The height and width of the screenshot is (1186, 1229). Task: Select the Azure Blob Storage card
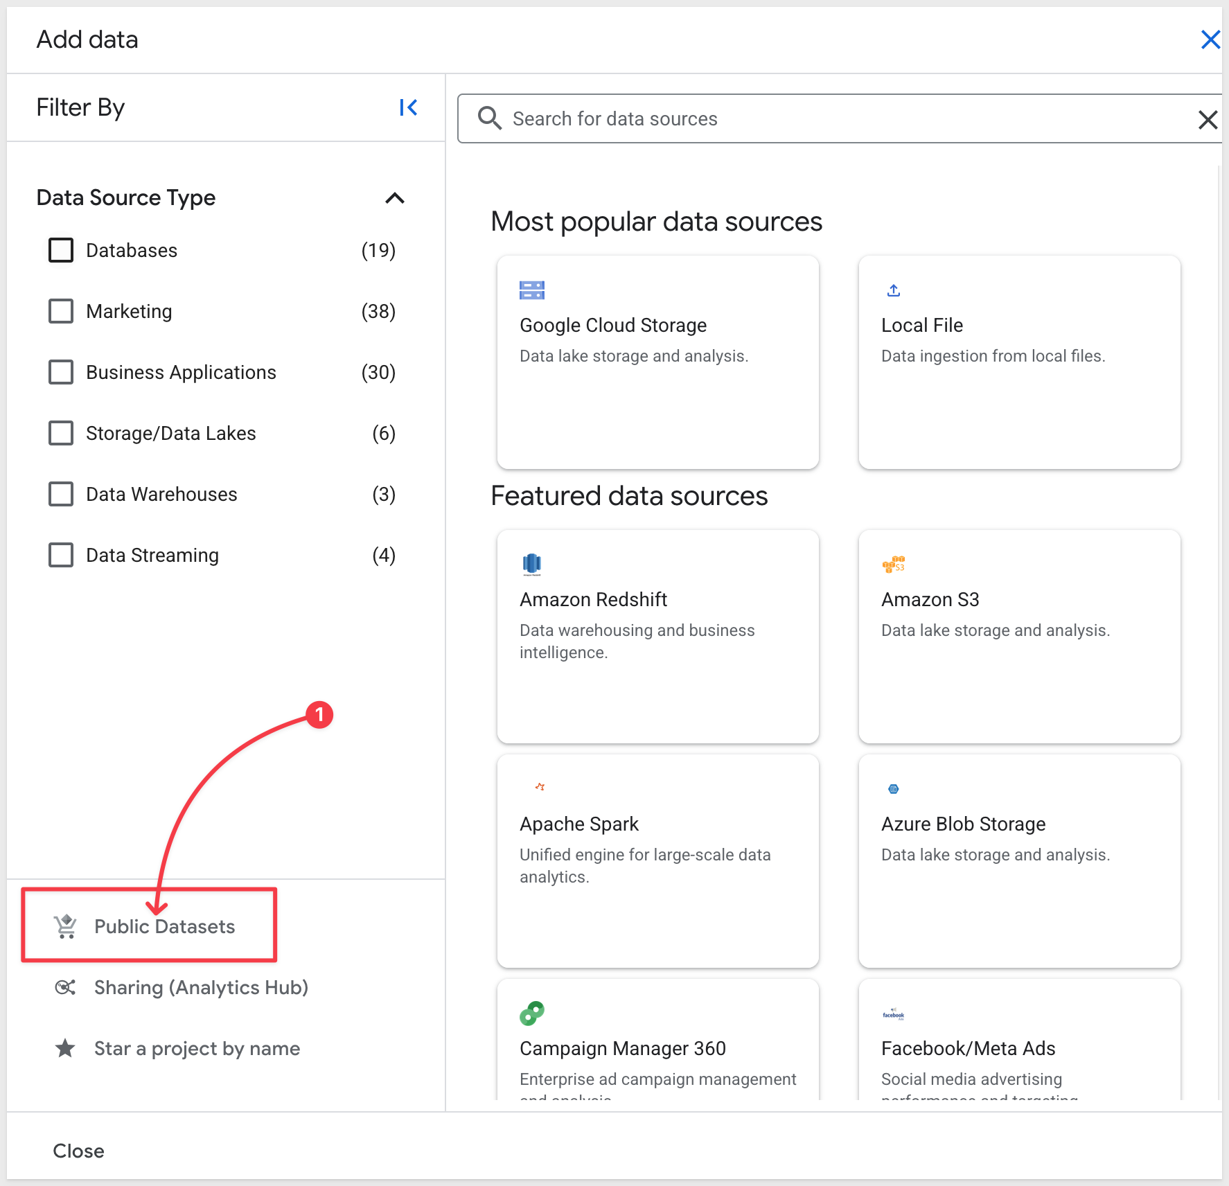pos(1019,860)
